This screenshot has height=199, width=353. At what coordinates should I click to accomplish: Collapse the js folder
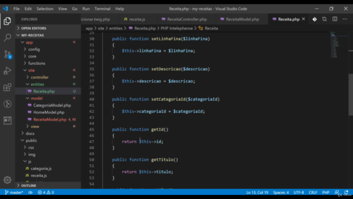(x=48, y=161)
